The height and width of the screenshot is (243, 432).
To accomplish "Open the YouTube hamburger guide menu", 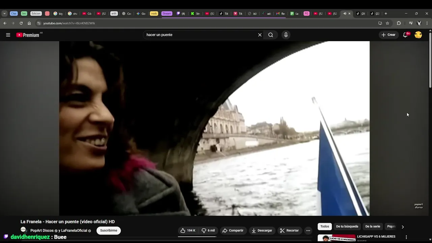I will (8, 35).
